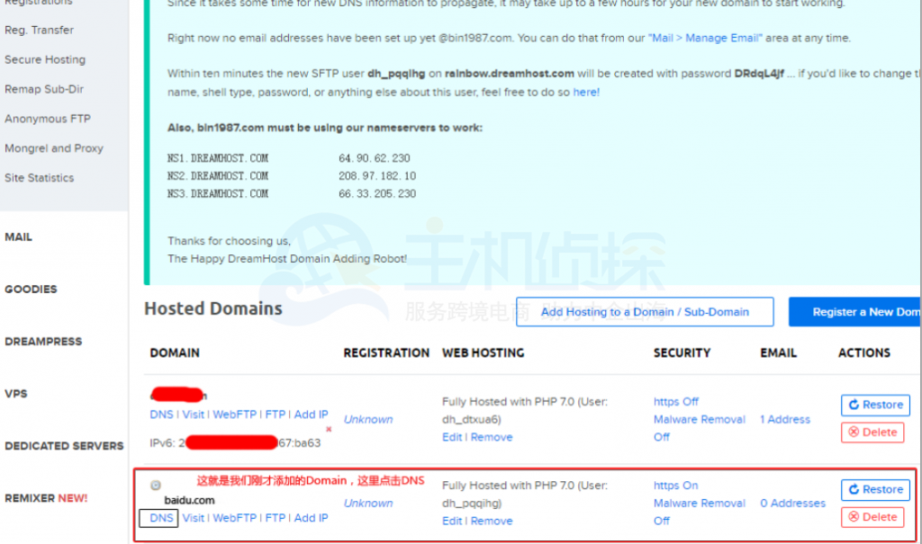
Task: Expand the VPS sidebar section
Action: pos(16,394)
